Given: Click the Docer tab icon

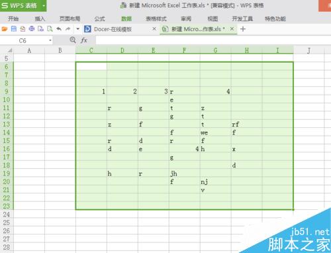Looking at the screenshot, I should (87, 29).
